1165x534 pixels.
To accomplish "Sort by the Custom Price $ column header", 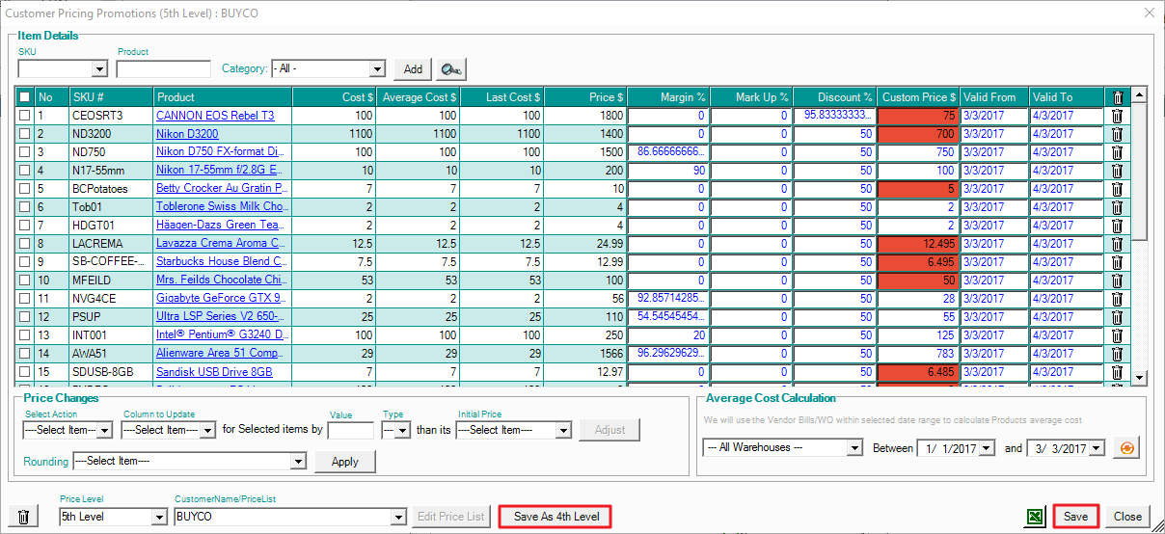I will pyautogui.click(x=917, y=97).
